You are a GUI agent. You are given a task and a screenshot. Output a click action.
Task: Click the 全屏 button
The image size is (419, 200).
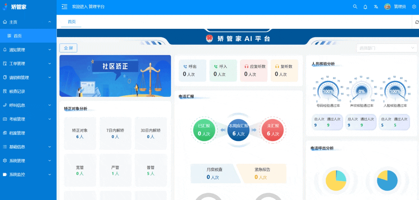point(68,48)
